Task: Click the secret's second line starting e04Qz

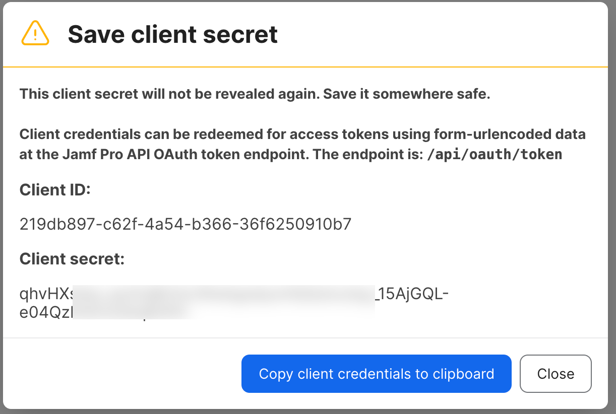Action: 46,312
